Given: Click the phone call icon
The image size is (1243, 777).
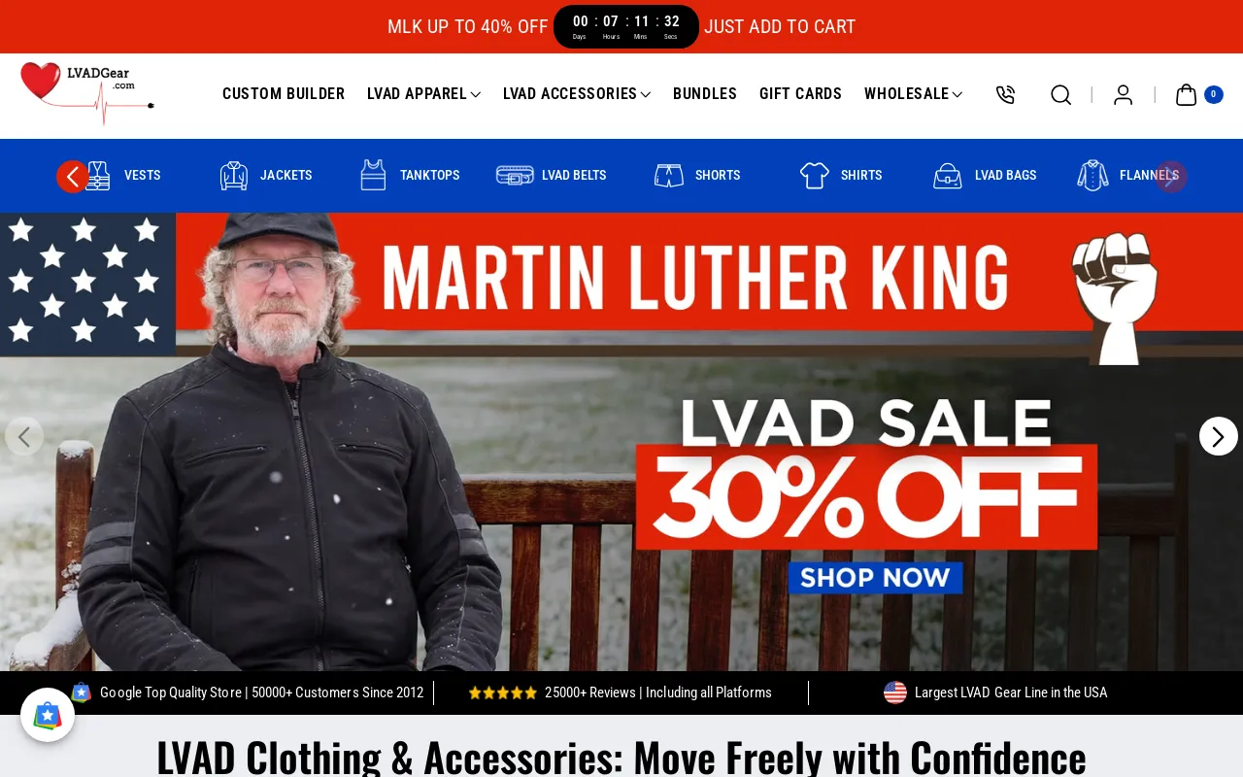Looking at the screenshot, I should (x=1005, y=94).
